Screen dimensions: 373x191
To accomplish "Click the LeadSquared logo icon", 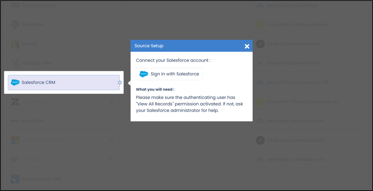I will (15, 179).
